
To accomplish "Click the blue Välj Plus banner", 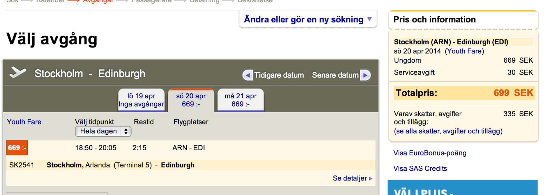I will point(462,188).
